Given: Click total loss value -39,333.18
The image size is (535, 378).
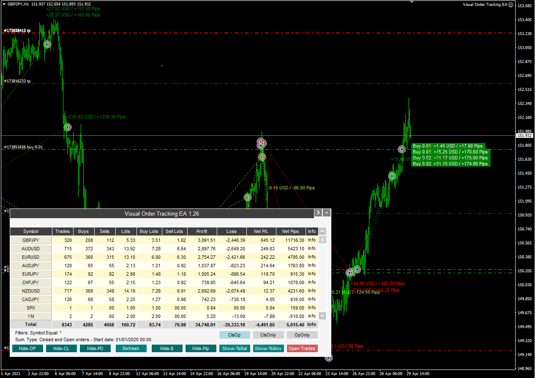Looking at the screenshot, I should [232, 324].
